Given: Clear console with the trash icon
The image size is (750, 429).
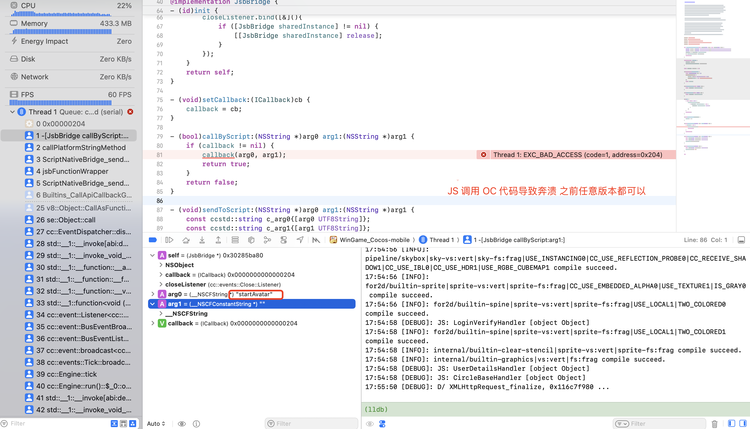Looking at the screenshot, I should point(714,424).
